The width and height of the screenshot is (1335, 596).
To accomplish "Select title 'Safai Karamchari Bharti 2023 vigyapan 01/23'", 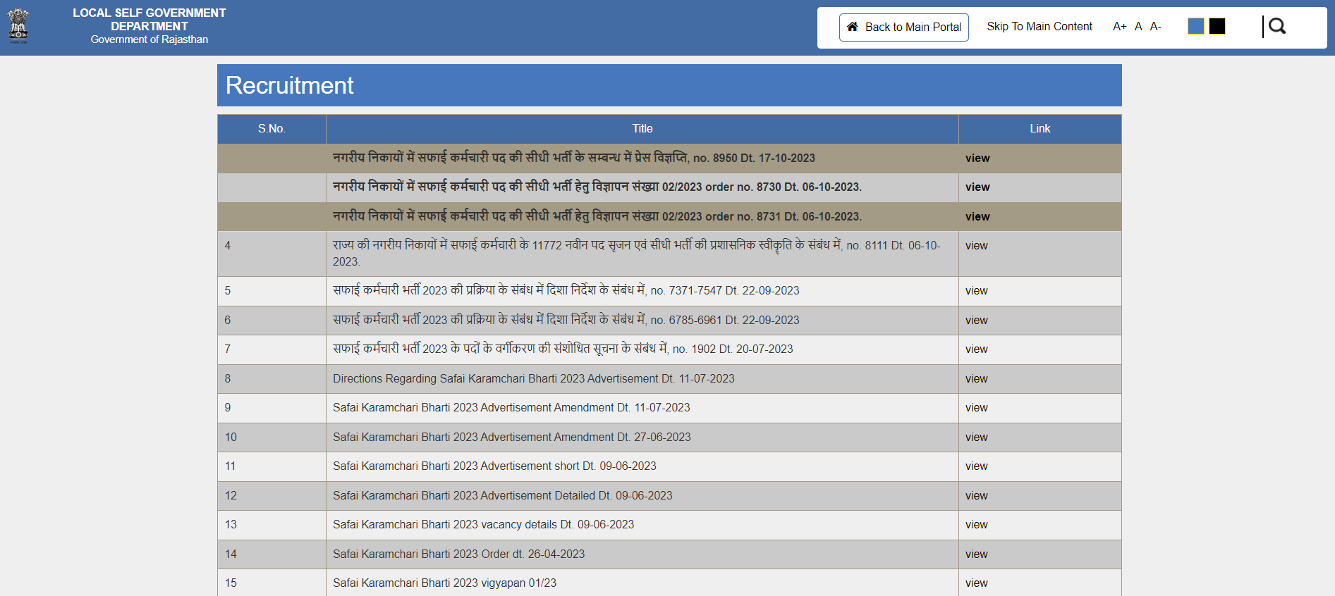I will tap(444, 583).
